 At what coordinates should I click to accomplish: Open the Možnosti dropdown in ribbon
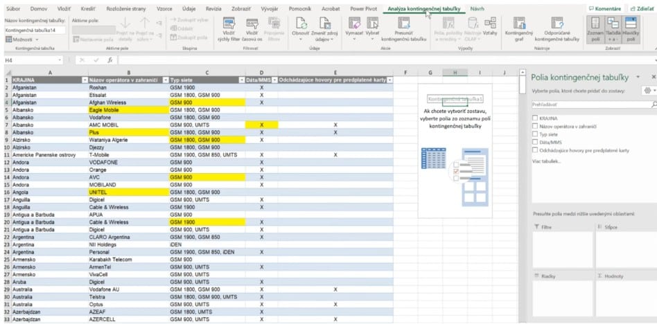tap(21, 39)
